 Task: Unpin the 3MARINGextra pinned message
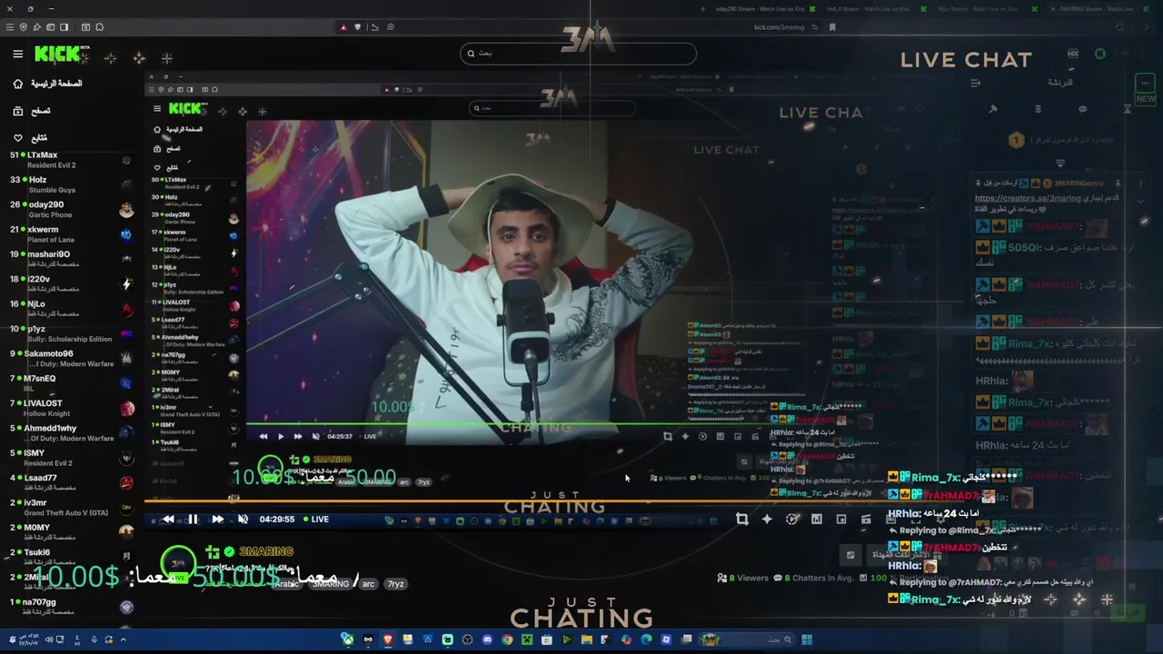[x=1118, y=183]
